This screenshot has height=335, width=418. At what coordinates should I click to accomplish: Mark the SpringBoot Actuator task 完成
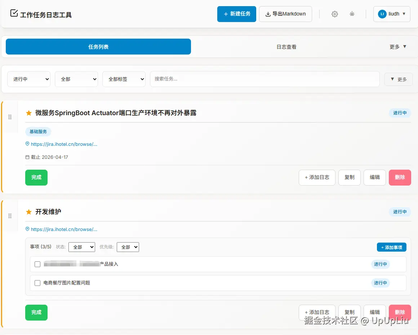(x=36, y=177)
